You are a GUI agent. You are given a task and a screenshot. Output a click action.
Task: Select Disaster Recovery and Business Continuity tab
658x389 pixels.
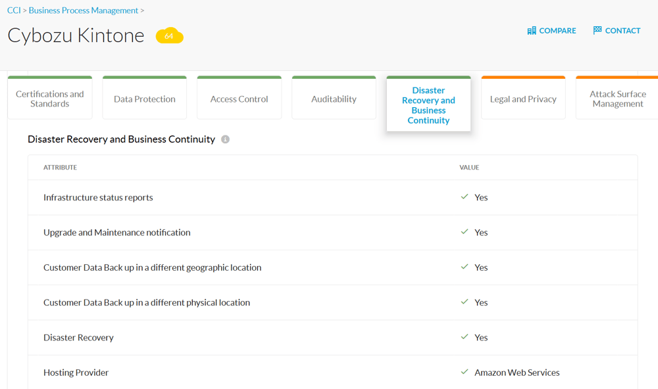pos(428,104)
